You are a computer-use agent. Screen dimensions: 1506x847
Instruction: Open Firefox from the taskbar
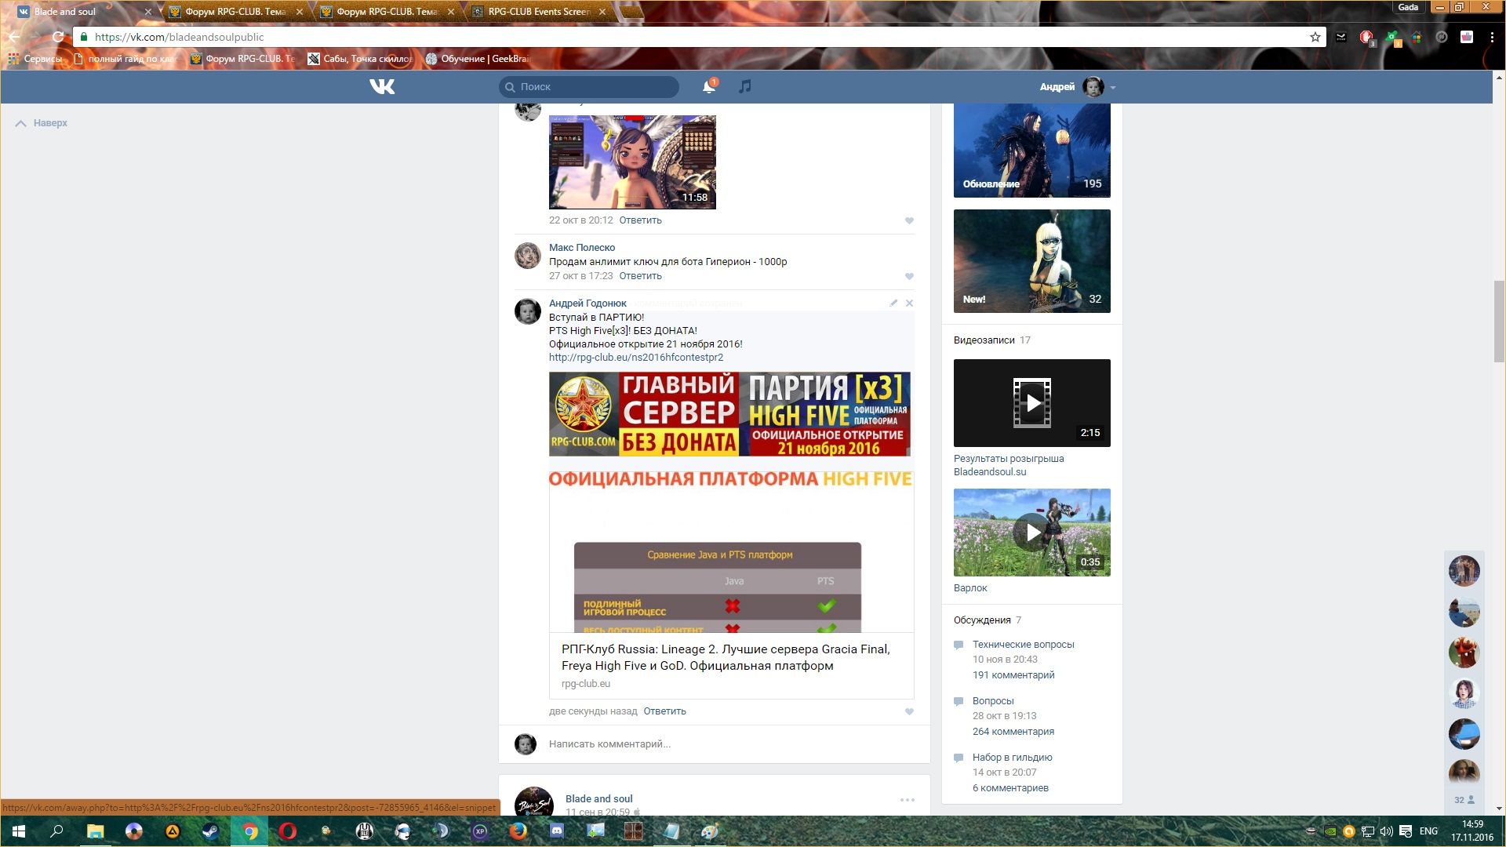(x=518, y=831)
